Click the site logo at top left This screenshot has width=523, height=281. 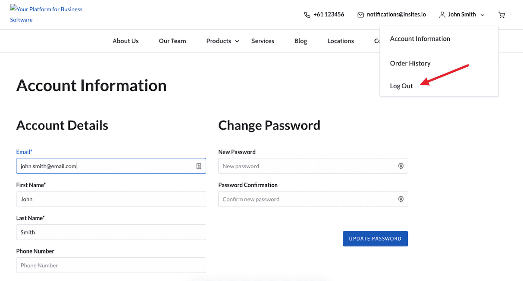(46, 14)
